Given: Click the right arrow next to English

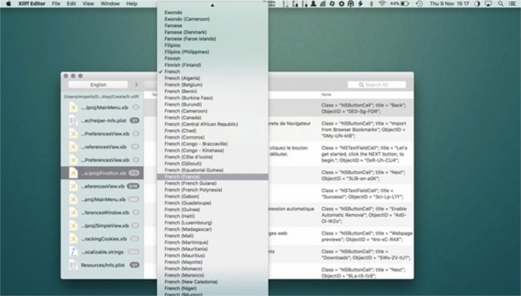Looking at the screenshot, I should coord(136,85).
